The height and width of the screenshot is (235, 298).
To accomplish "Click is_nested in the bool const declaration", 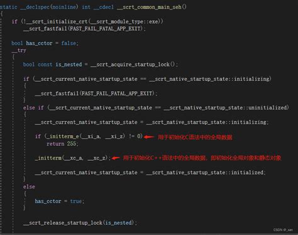I will (x=69, y=64).
